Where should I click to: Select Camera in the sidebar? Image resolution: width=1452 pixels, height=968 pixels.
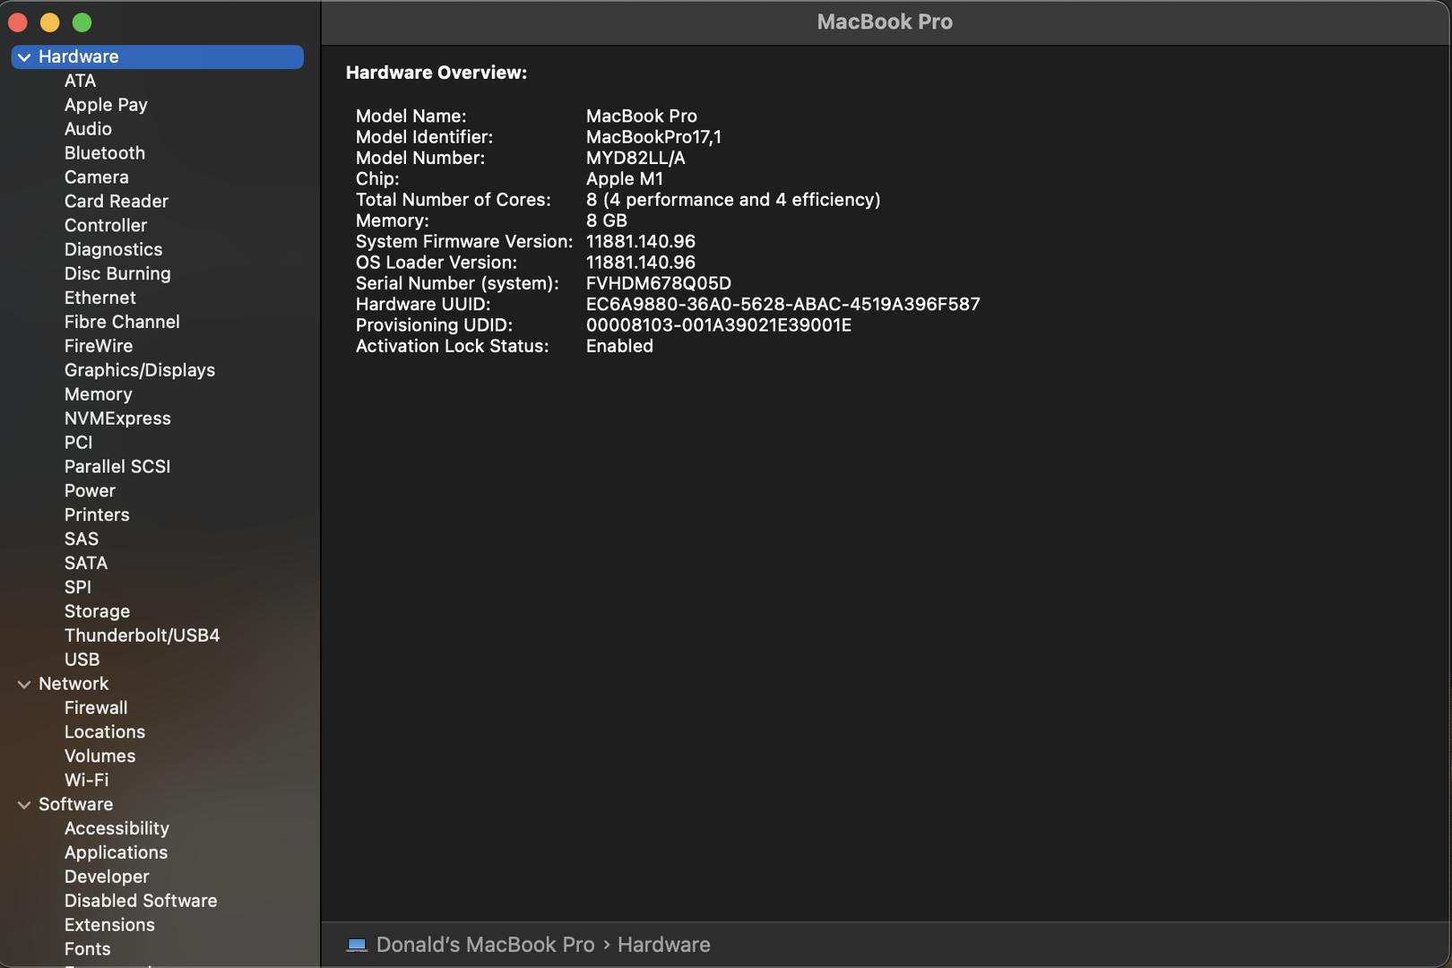[x=97, y=177]
